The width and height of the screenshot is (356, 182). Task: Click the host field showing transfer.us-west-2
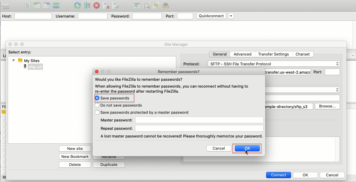click(x=288, y=72)
